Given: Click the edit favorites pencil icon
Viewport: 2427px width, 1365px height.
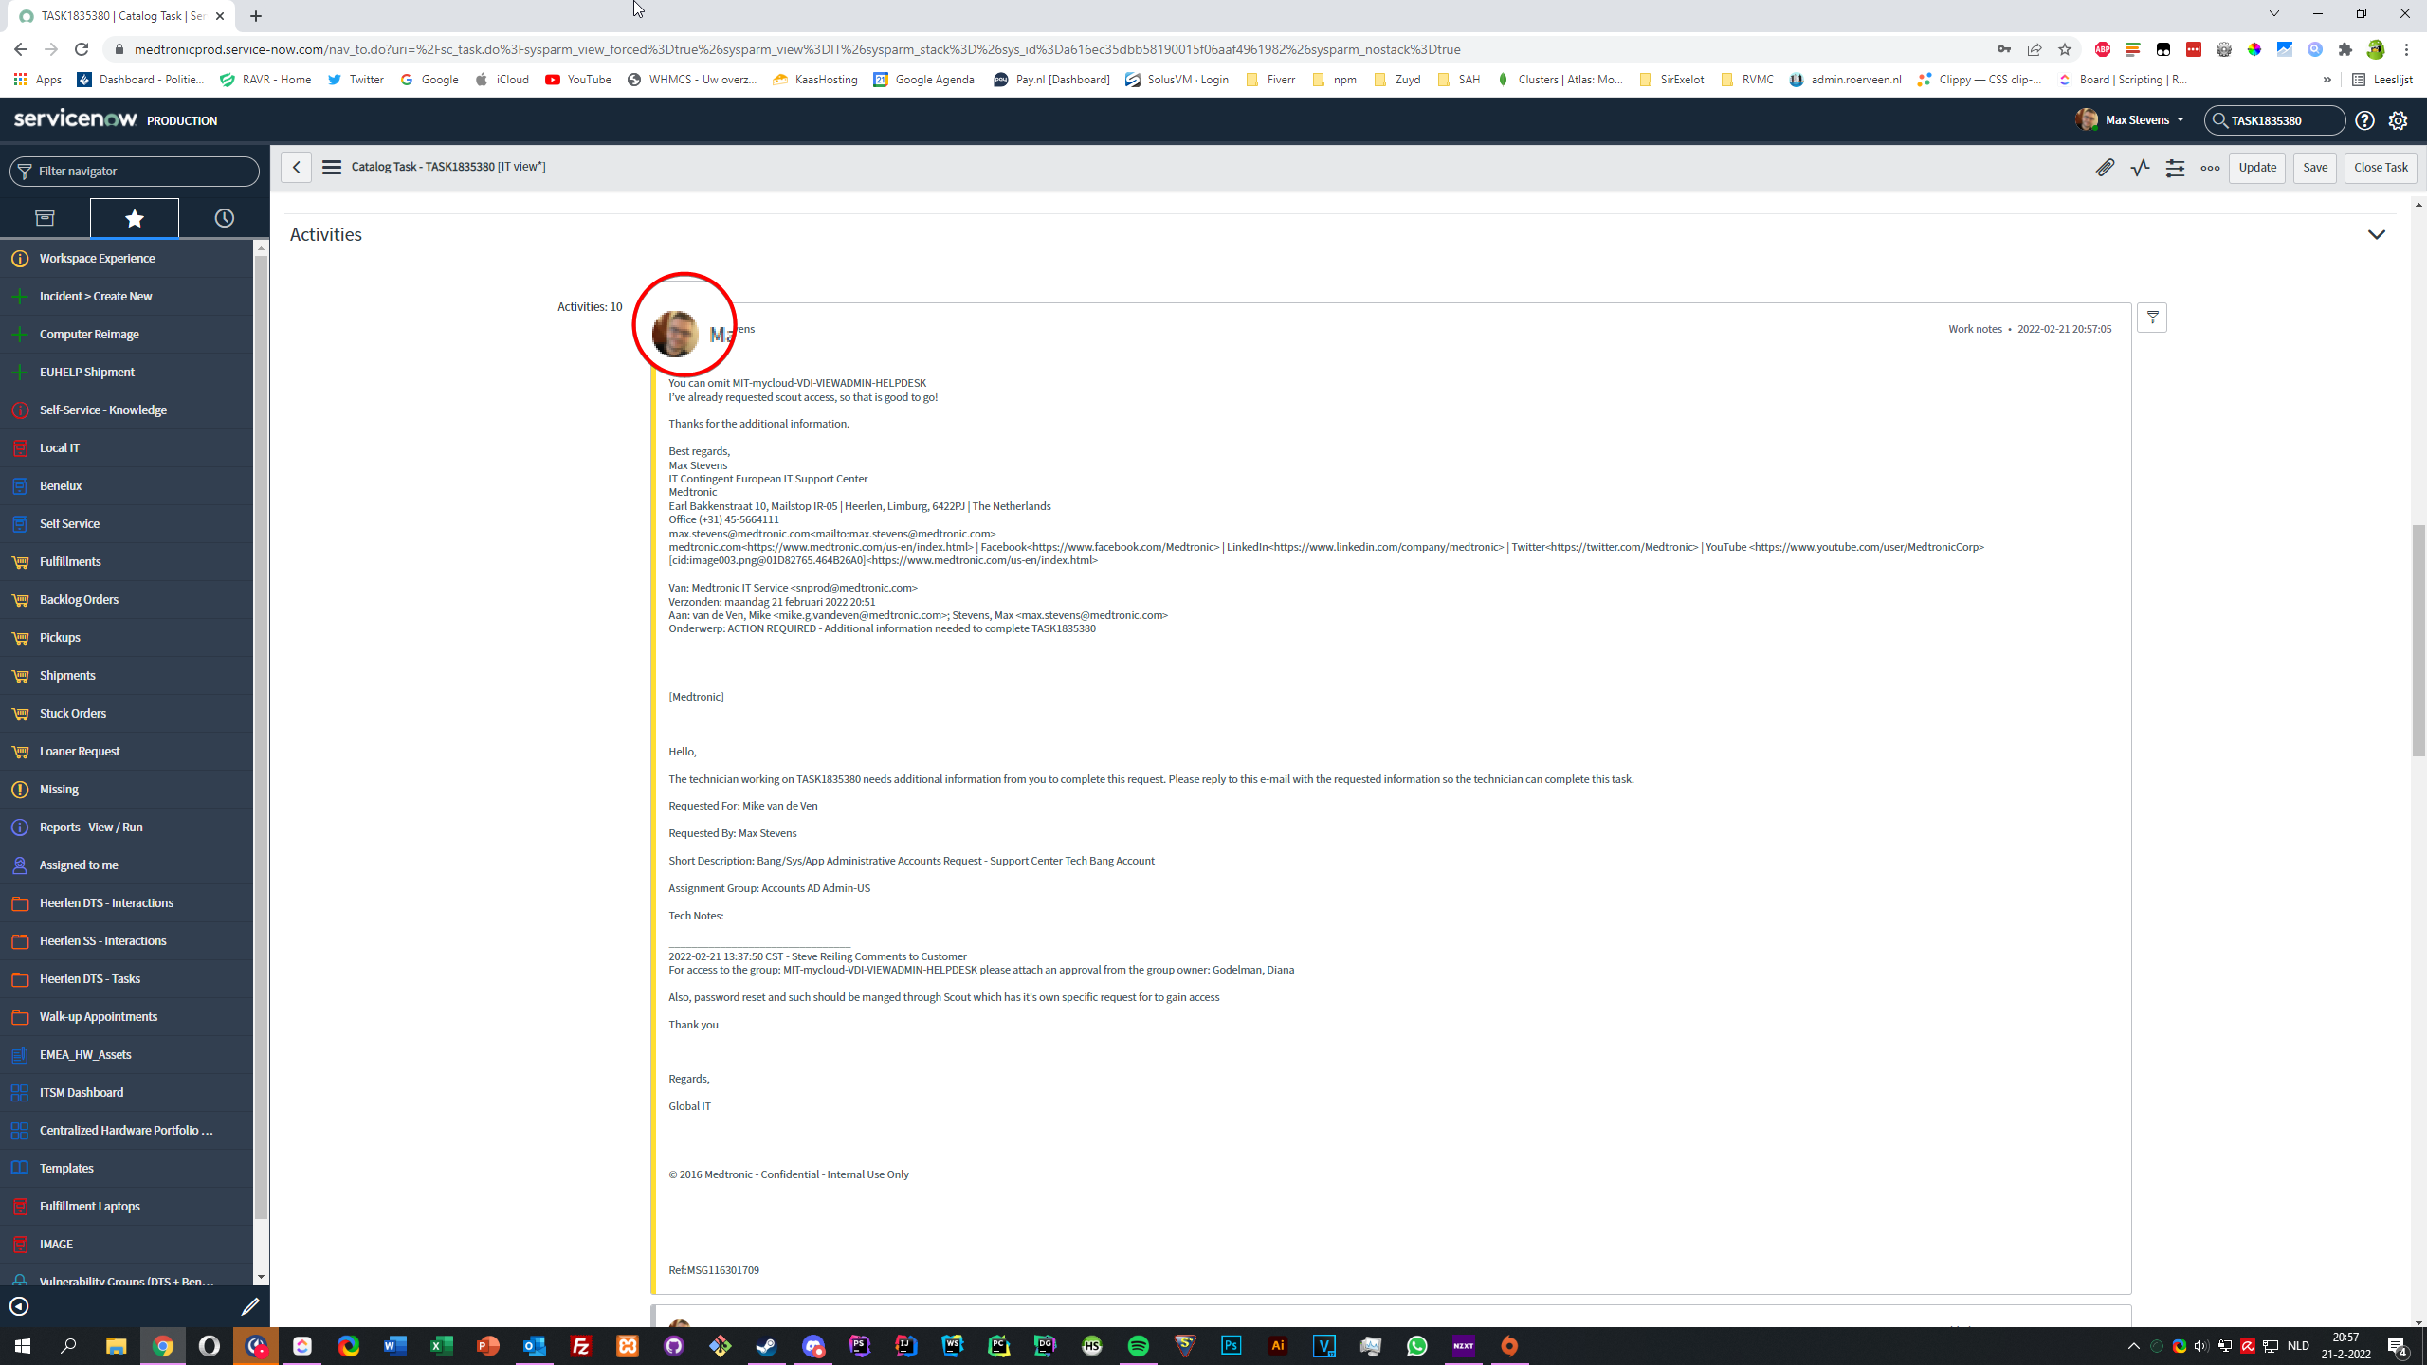Looking at the screenshot, I should pyautogui.click(x=250, y=1306).
